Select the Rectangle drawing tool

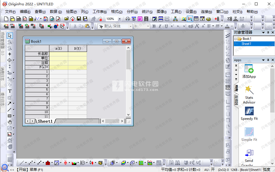(10, 116)
